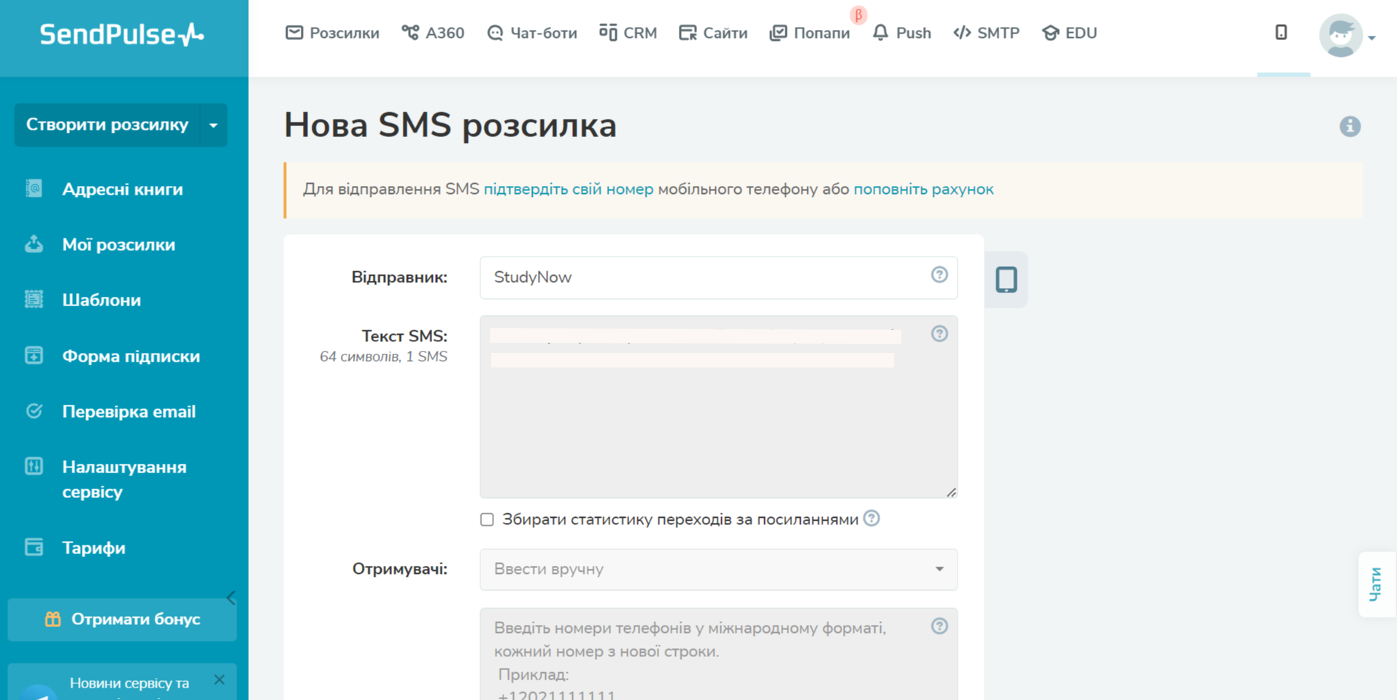
Task: Close the Новини сервісу notification
Action: (x=219, y=680)
